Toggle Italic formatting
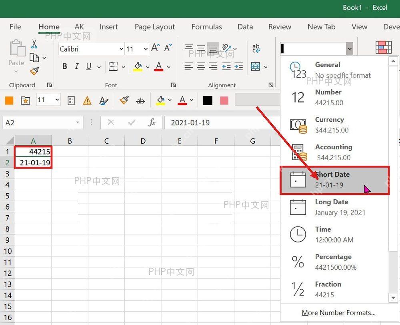This screenshot has height=325, width=400. pyautogui.click(x=76, y=66)
